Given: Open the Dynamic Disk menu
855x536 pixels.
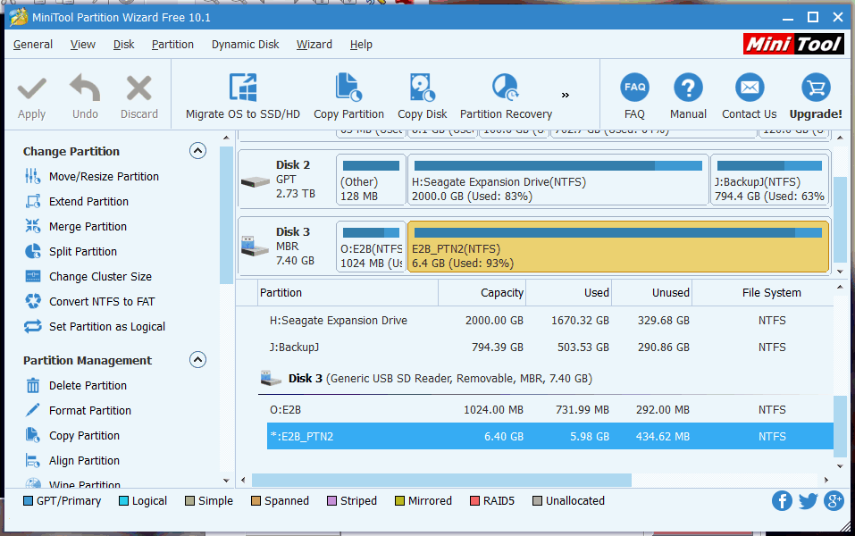Looking at the screenshot, I should (x=244, y=44).
